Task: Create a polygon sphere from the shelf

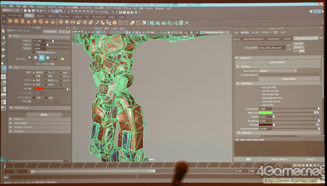Action: (10, 21)
